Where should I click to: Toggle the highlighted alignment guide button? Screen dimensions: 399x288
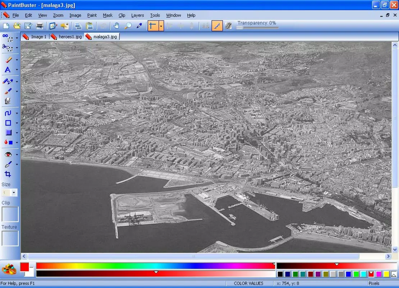(x=153, y=26)
